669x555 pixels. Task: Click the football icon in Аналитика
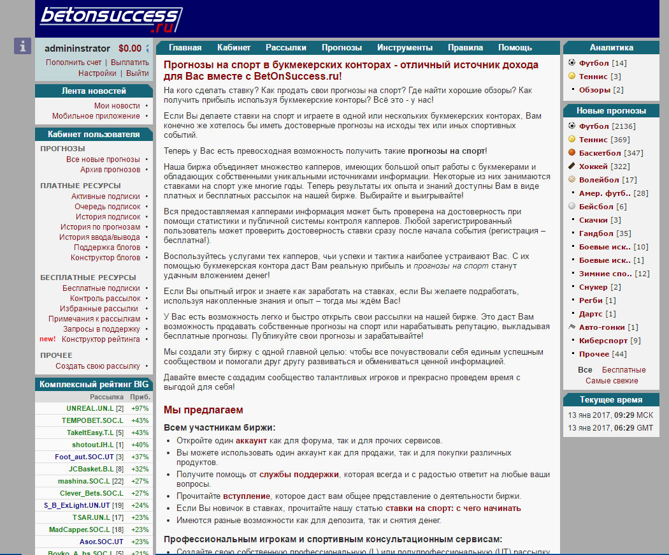pos(572,63)
